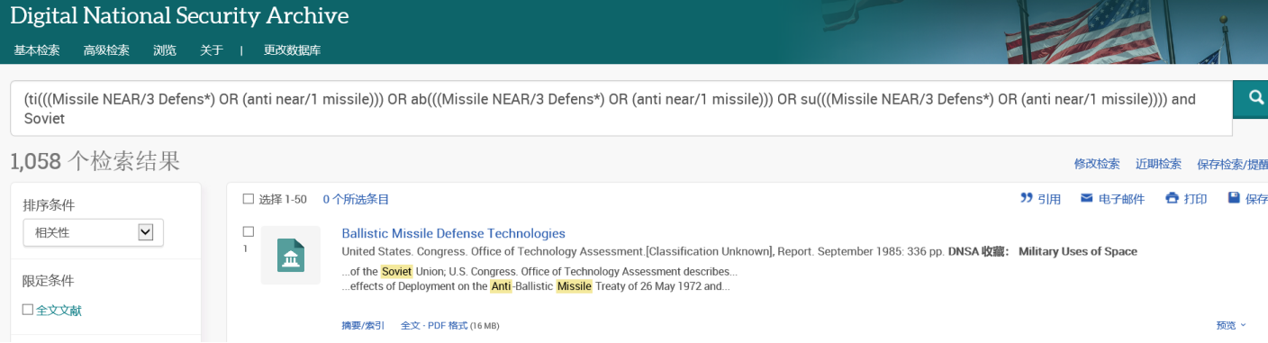Check the box for result 1

point(249,231)
